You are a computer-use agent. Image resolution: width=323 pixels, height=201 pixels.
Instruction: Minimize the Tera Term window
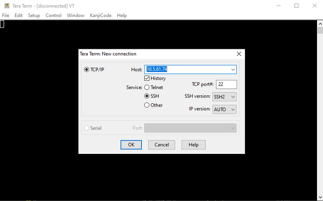[279, 6]
